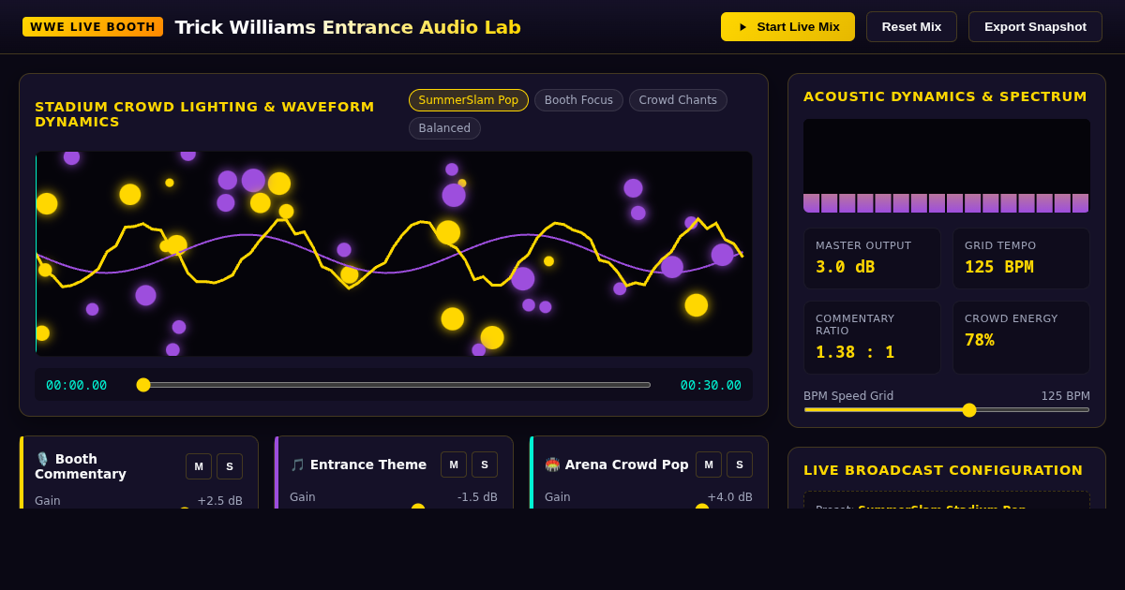This screenshot has height=590, width=1125.
Task: Switch to Booth Focus preset
Action: click(x=578, y=100)
